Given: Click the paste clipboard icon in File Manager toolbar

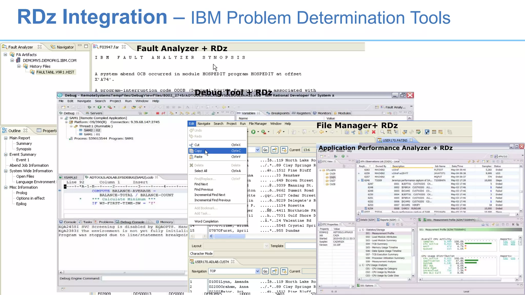Looking at the screenshot, I should tap(360, 132).
